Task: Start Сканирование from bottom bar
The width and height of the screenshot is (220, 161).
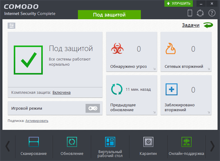Action: 34,147
